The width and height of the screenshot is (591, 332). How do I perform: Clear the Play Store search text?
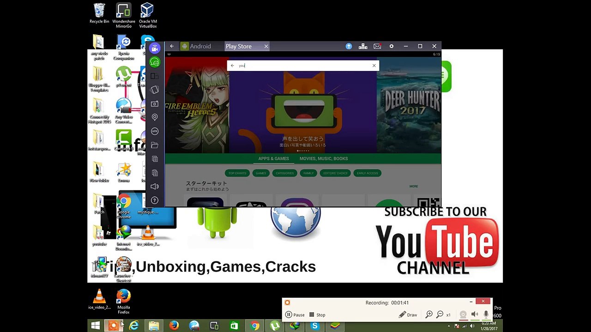[374, 65]
